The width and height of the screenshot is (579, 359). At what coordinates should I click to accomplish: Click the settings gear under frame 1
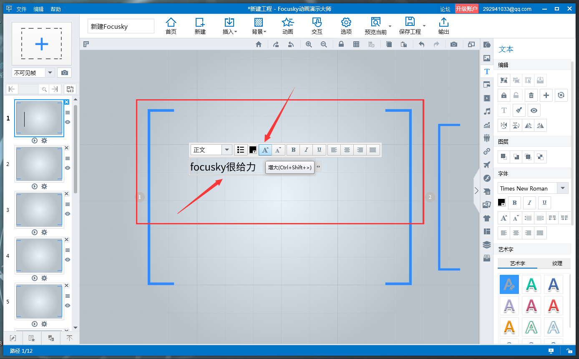(x=44, y=141)
